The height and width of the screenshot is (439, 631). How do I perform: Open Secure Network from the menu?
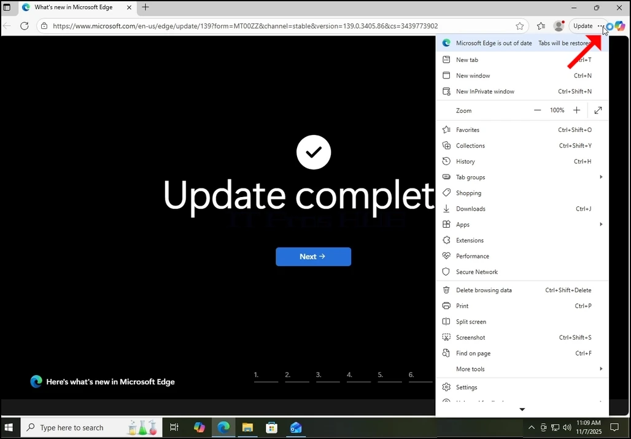522,271
